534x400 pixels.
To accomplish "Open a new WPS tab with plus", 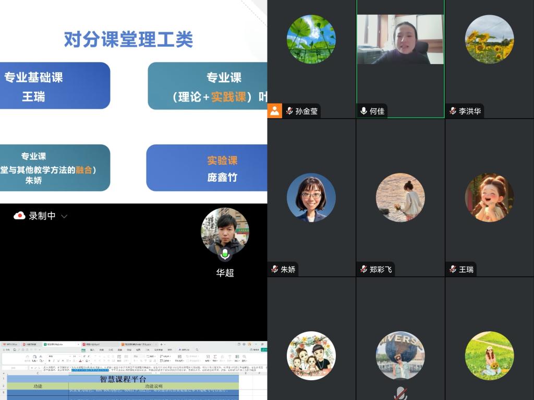I will click(162, 344).
